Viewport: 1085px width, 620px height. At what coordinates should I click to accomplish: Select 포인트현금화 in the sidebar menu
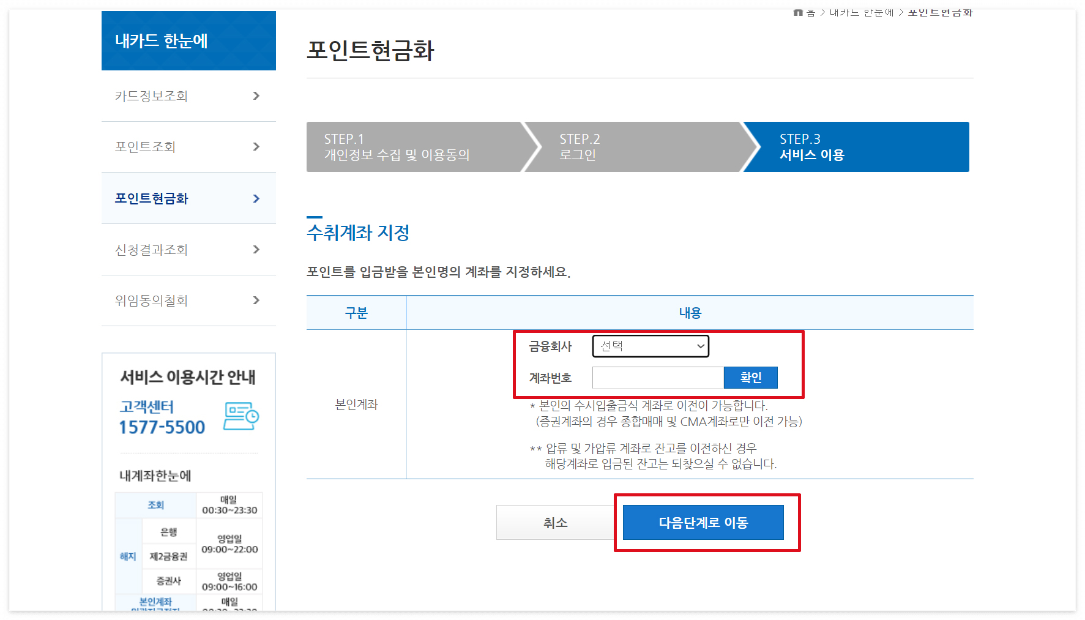coord(151,198)
